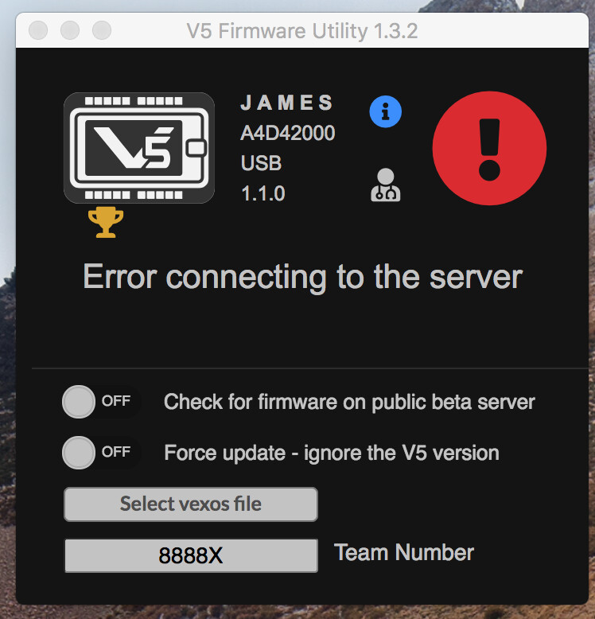Minimize the firmware utility window
This screenshot has width=595, height=619.
70,31
